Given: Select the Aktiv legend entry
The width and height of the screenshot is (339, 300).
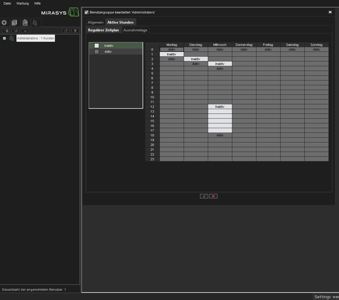Looking at the screenshot, I should [108, 52].
